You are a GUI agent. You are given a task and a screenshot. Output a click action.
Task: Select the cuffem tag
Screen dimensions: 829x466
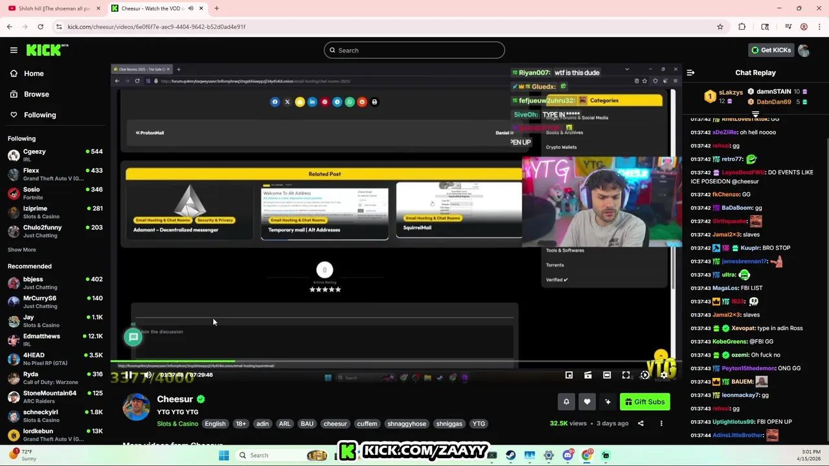pos(367,423)
